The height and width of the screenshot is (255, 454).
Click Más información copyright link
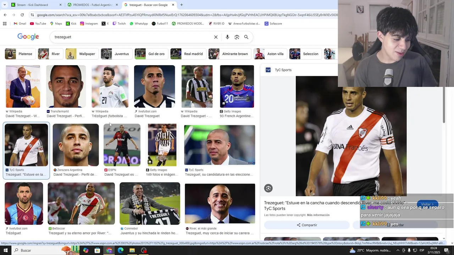[x=318, y=215]
